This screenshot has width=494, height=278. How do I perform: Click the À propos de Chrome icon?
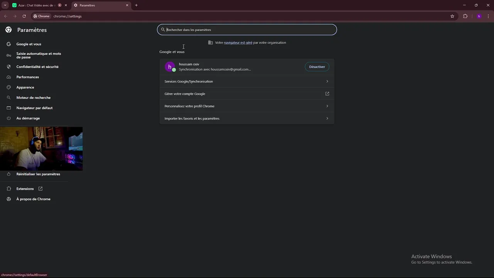click(x=8, y=199)
